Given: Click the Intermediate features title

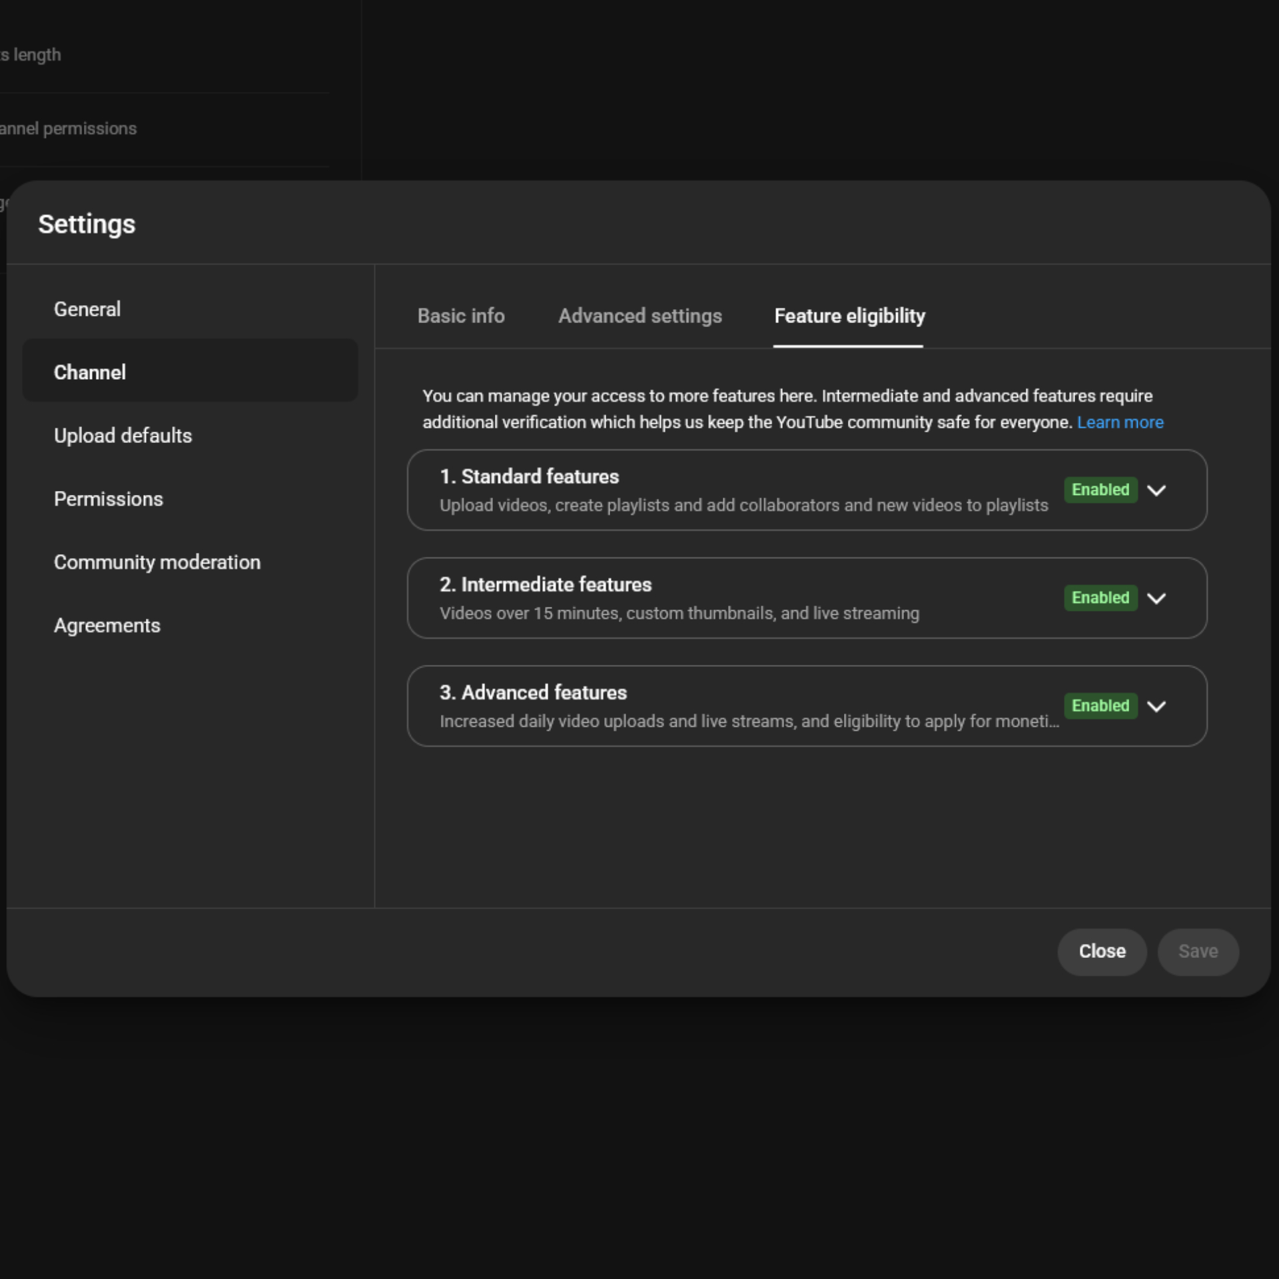Looking at the screenshot, I should click(545, 584).
